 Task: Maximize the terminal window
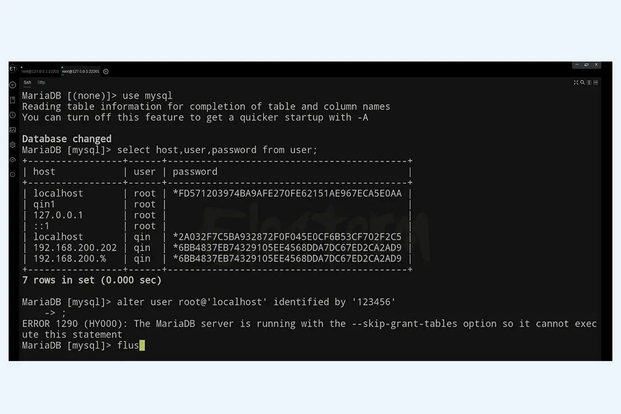(x=586, y=64)
